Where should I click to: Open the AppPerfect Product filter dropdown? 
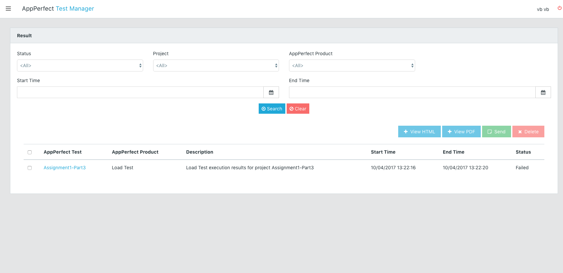click(x=352, y=66)
